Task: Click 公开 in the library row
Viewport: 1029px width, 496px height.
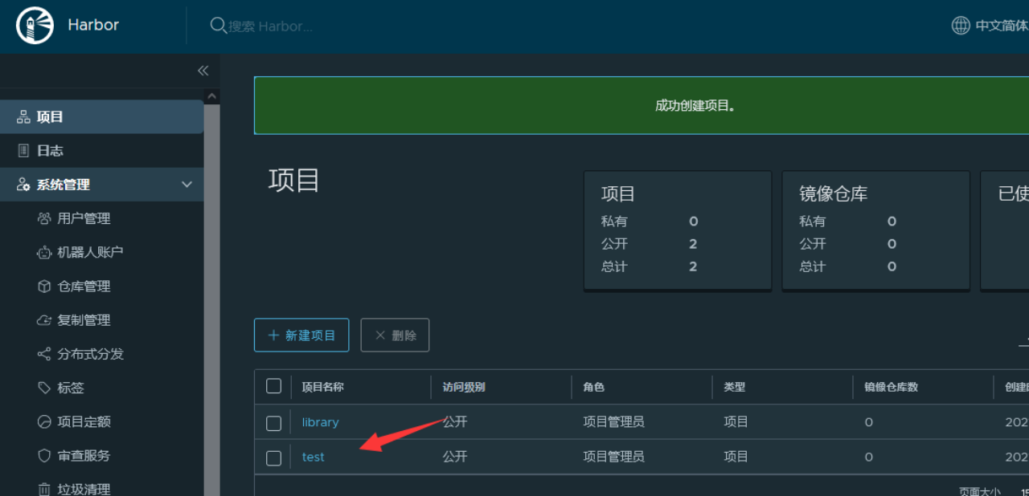Action: click(455, 422)
